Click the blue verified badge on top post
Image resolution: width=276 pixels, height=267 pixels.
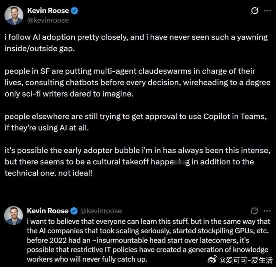coord(75,11)
